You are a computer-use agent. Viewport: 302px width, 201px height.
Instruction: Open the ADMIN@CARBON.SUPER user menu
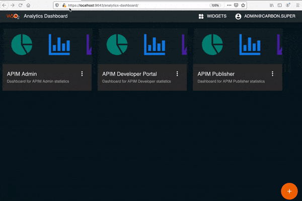265,16
